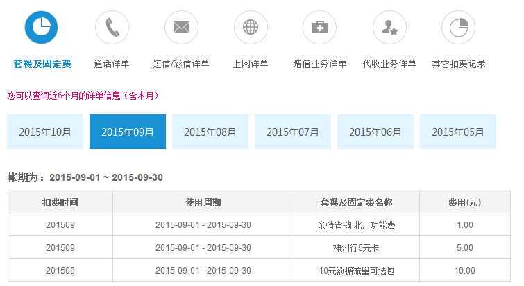The image size is (524, 286).
Task: Open the 套餐及固定费 tab label
Action: click(x=42, y=64)
